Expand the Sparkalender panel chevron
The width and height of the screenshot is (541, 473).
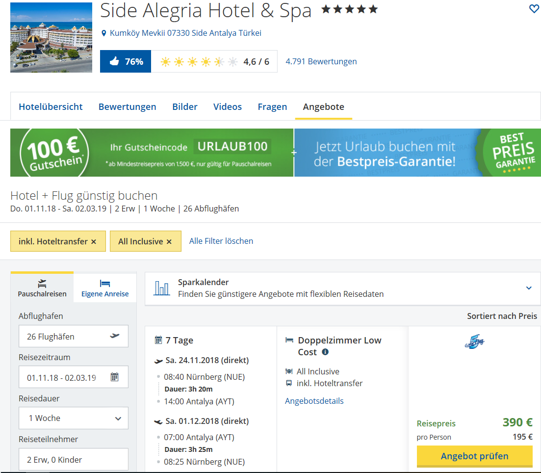(529, 288)
